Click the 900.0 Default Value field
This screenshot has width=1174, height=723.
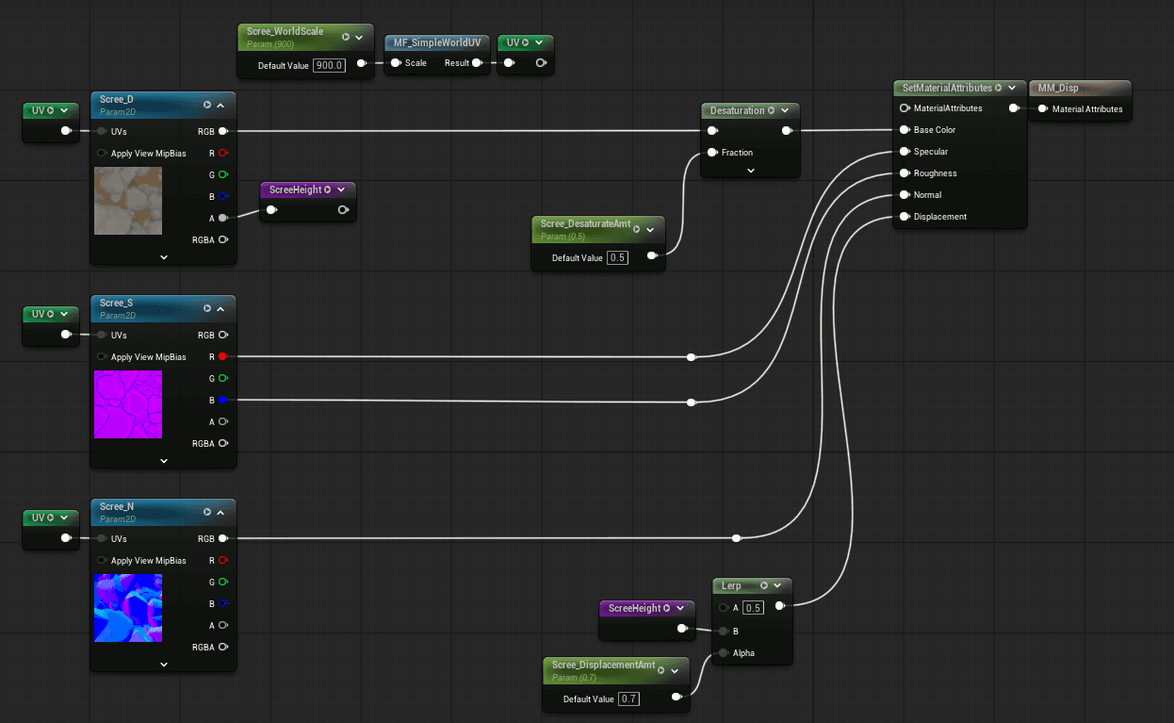coord(330,64)
